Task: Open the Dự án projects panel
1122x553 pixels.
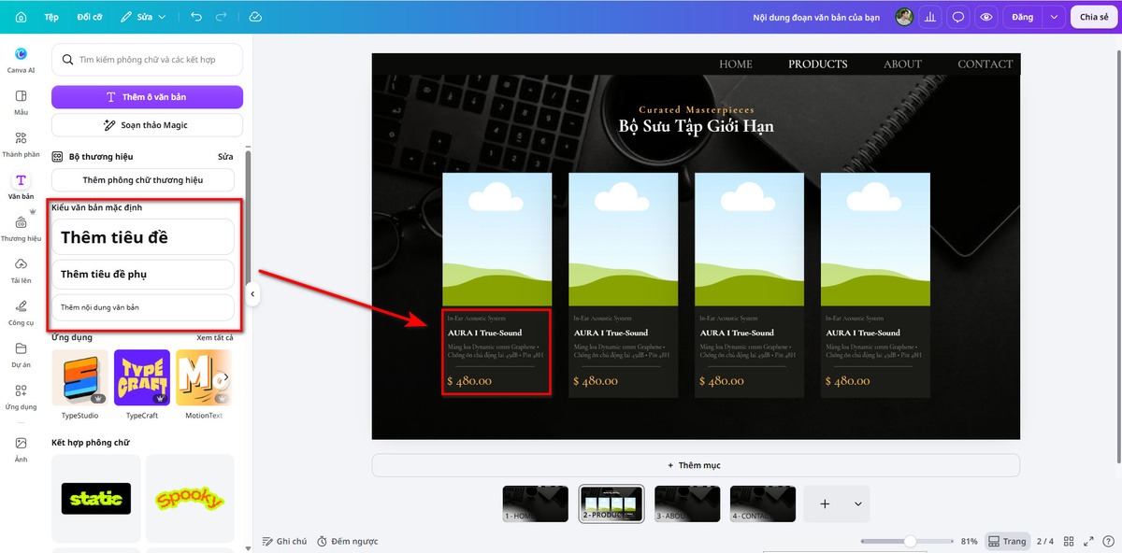Action: point(21,355)
